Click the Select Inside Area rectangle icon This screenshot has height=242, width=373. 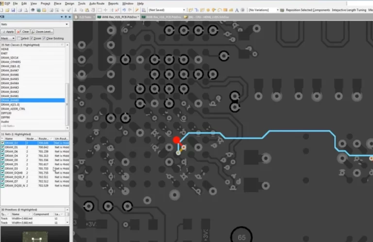click(x=100, y=10)
